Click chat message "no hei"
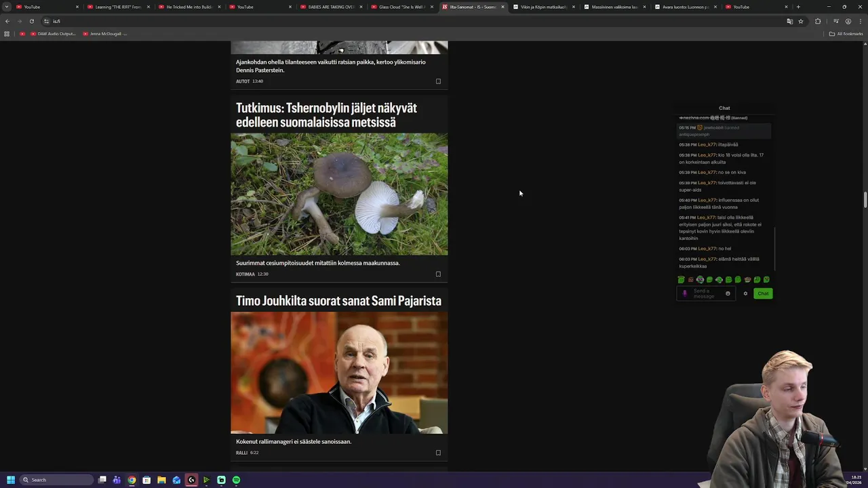 724,249
